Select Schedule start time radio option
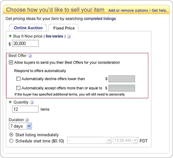 click(x=11, y=141)
